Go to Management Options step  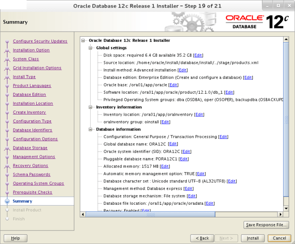[34, 157]
